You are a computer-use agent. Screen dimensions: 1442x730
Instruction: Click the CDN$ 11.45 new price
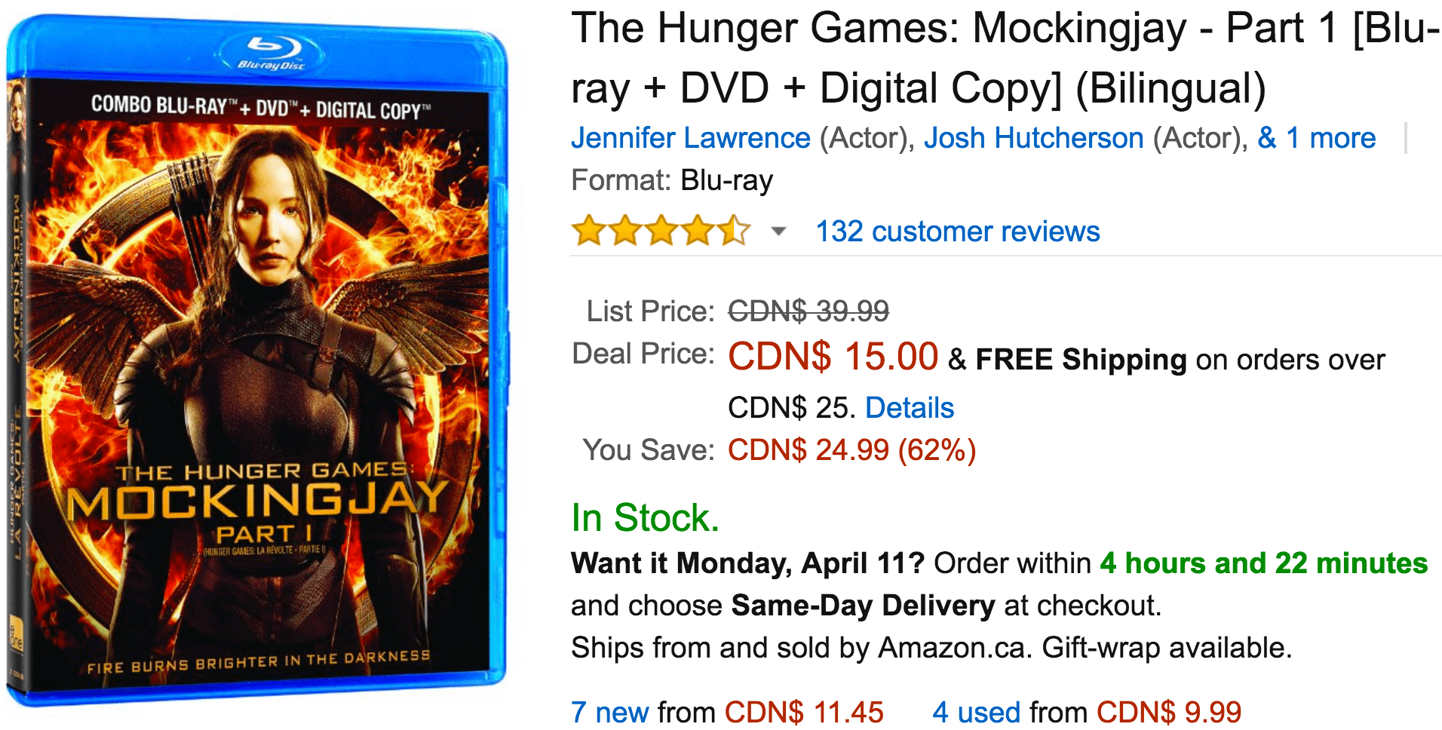tap(804, 712)
